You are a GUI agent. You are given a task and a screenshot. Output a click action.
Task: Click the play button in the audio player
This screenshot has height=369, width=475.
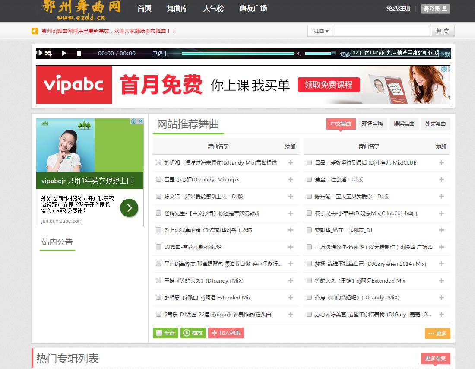pos(64,53)
